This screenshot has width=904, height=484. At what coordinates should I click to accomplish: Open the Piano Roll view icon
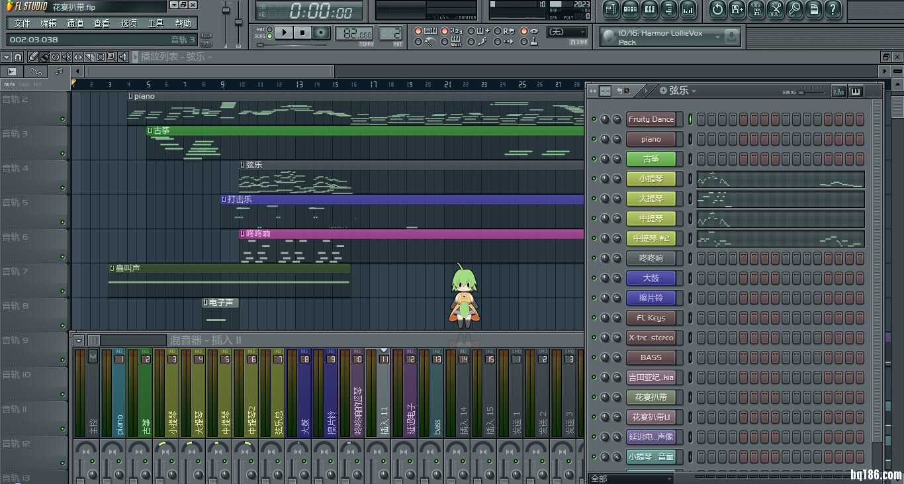(649, 9)
